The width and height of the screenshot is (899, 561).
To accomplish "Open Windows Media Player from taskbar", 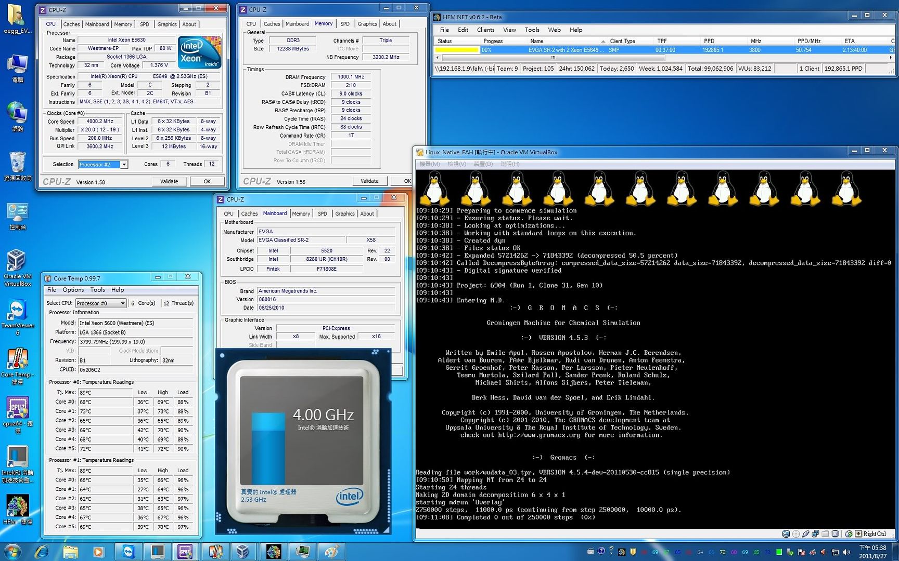I will click(x=98, y=551).
